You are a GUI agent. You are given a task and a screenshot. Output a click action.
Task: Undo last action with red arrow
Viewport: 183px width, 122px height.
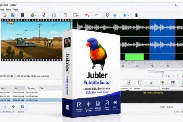[x=87, y=15]
